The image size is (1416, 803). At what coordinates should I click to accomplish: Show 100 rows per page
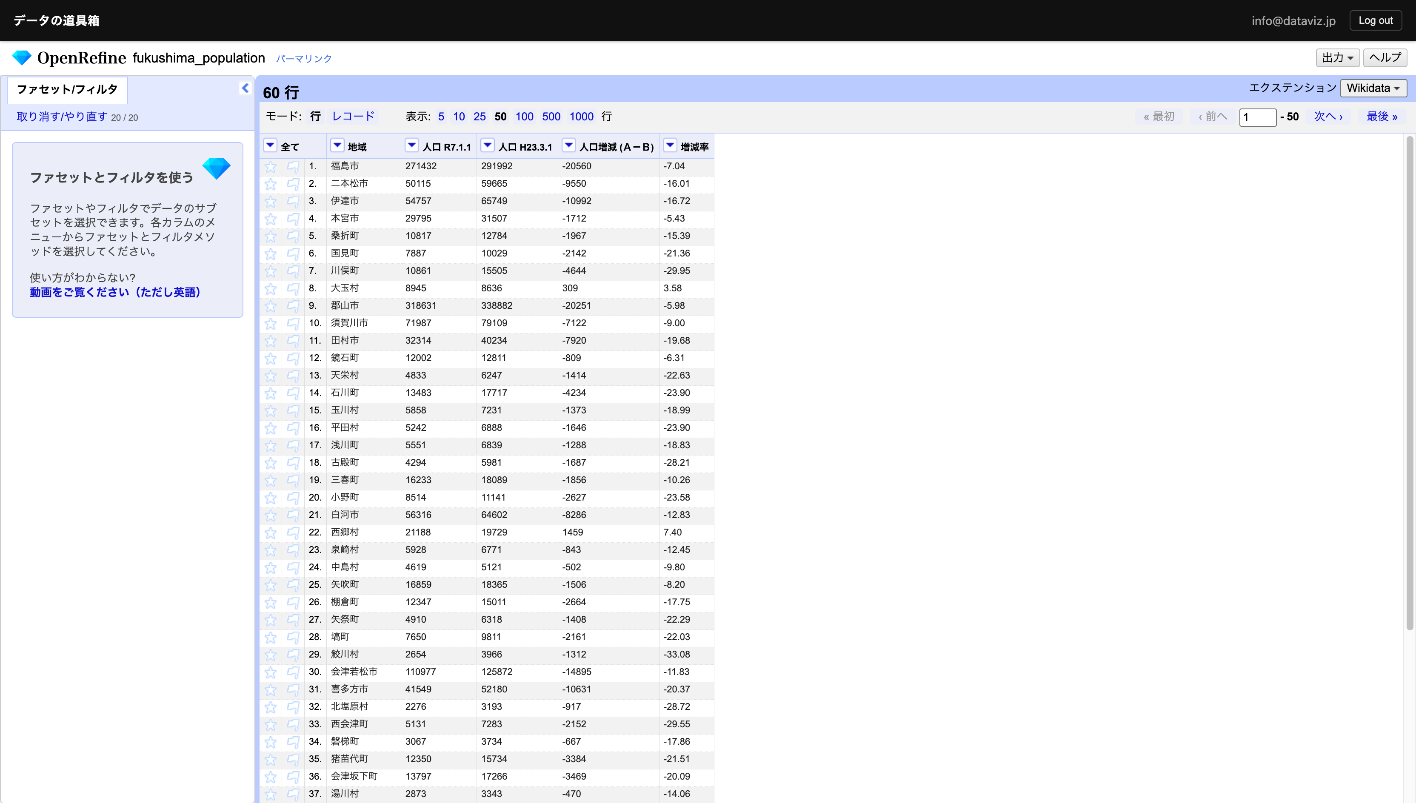(x=524, y=117)
